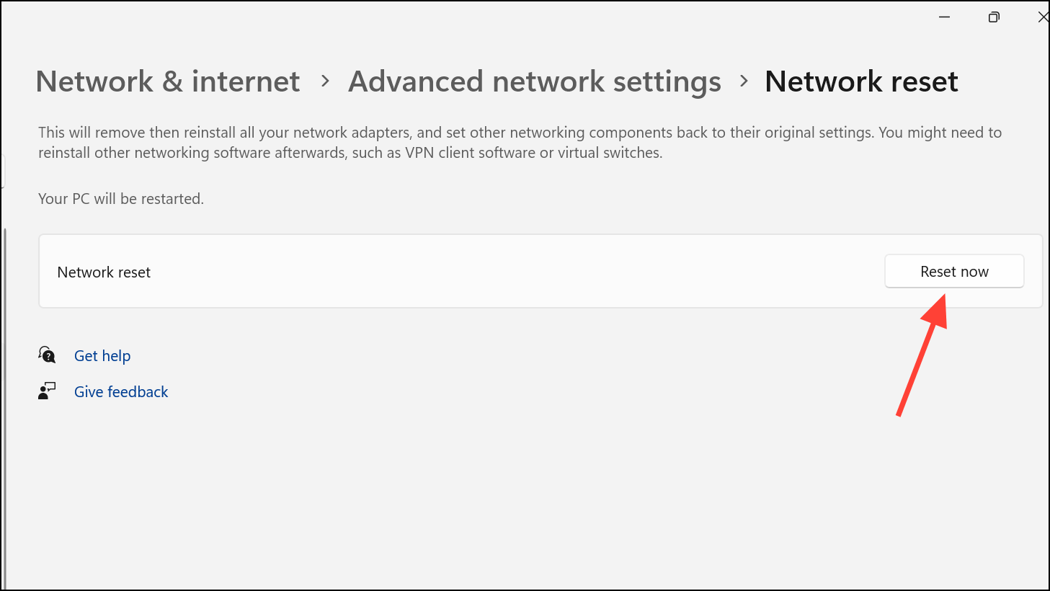Go back to Advanced network settings
1050x591 pixels.
534,81
